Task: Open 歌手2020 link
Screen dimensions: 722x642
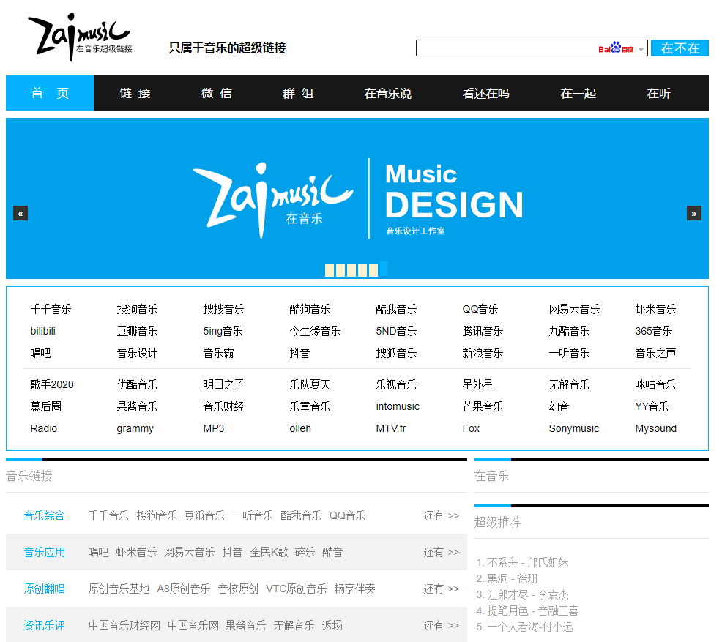Action: point(52,385)
